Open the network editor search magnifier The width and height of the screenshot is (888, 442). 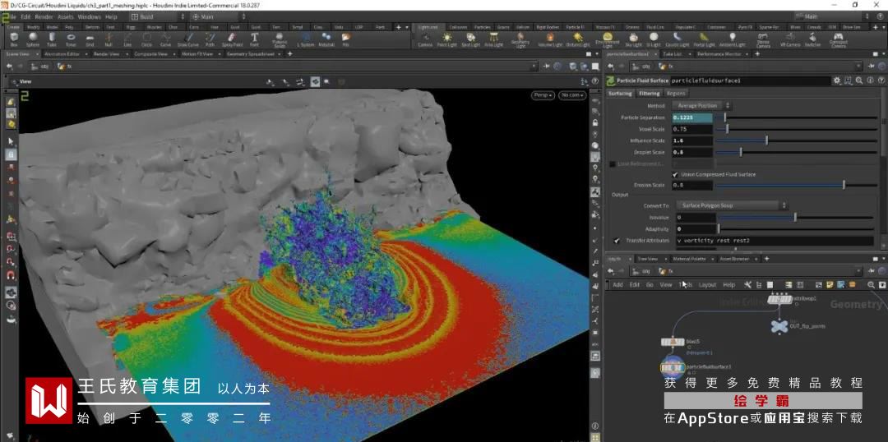point(871,284)
